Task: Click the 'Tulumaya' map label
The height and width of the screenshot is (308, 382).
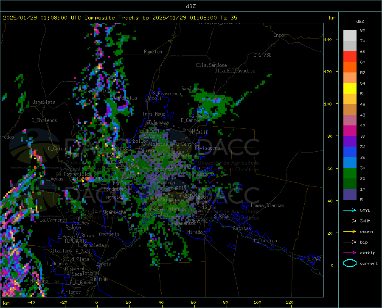Action: point(158,122)
